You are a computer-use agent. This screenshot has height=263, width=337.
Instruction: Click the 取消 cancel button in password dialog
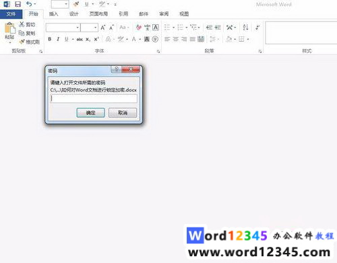(123, 113)
